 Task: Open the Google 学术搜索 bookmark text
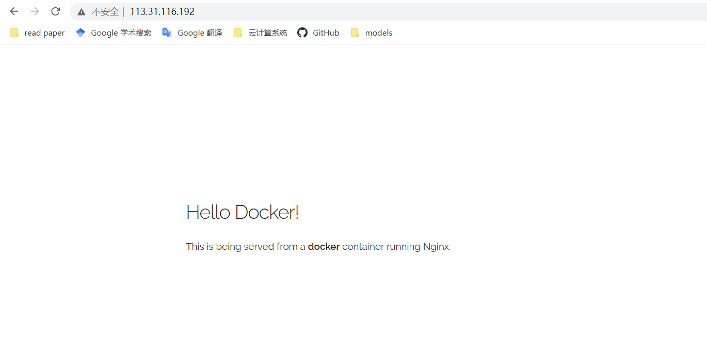click(x=121, y=33)
